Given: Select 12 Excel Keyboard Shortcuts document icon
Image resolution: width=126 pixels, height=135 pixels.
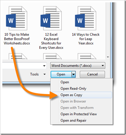Looking at the screenshot, I should coord(51,18).
